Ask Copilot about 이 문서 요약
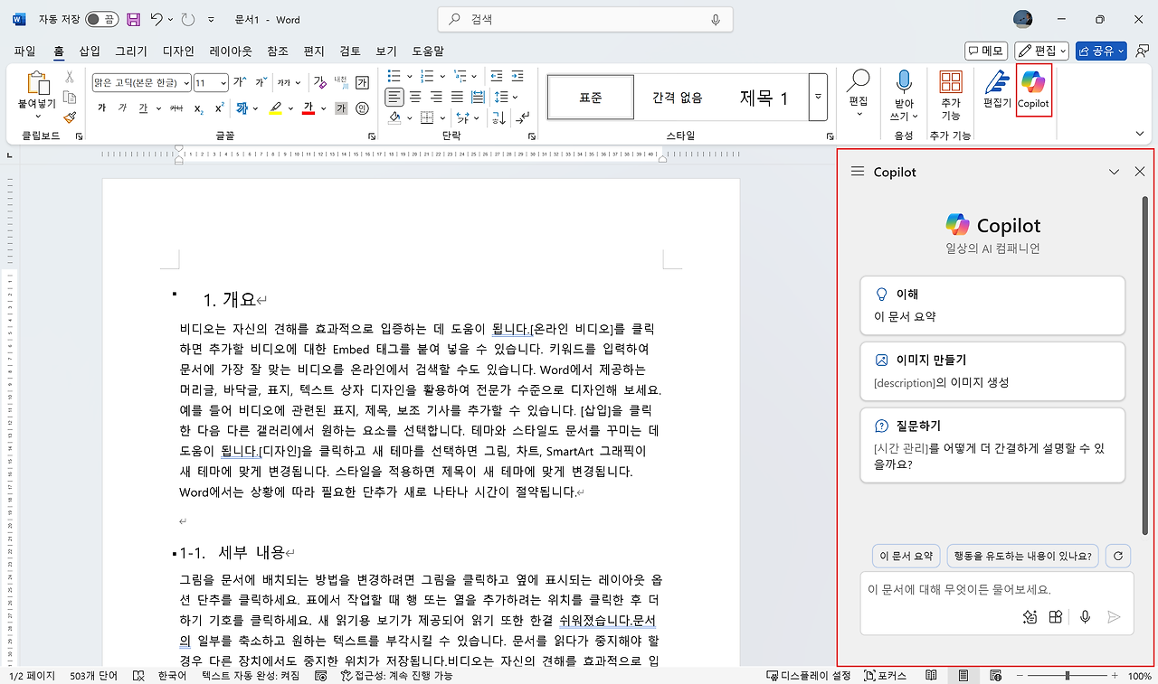This screenshot has width=1158, height=684. [x=906, y=556]
